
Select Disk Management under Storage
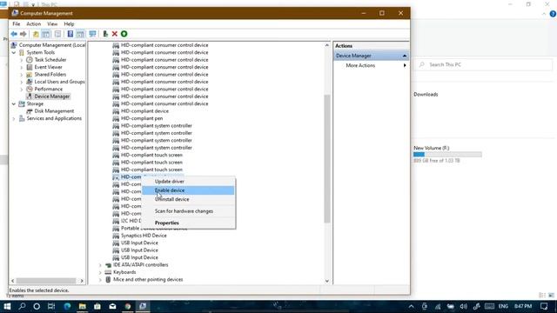[x=54, y=111]
